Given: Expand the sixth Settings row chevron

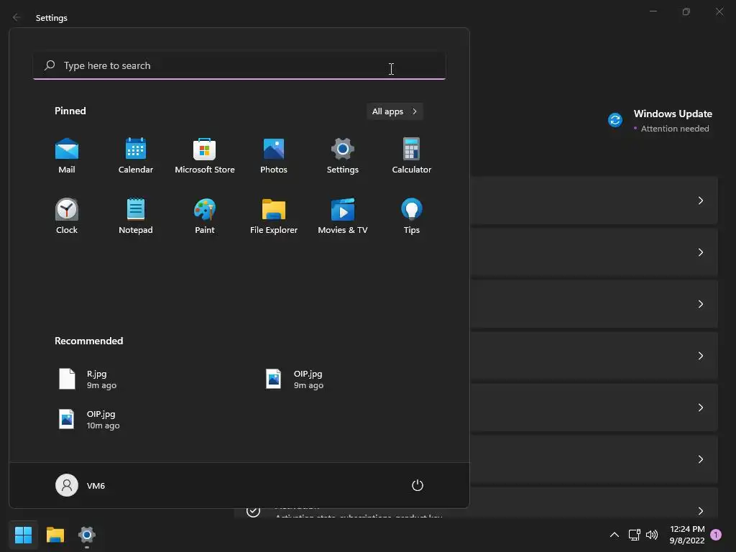Looking at the screenshot, I should coord(700,459).
